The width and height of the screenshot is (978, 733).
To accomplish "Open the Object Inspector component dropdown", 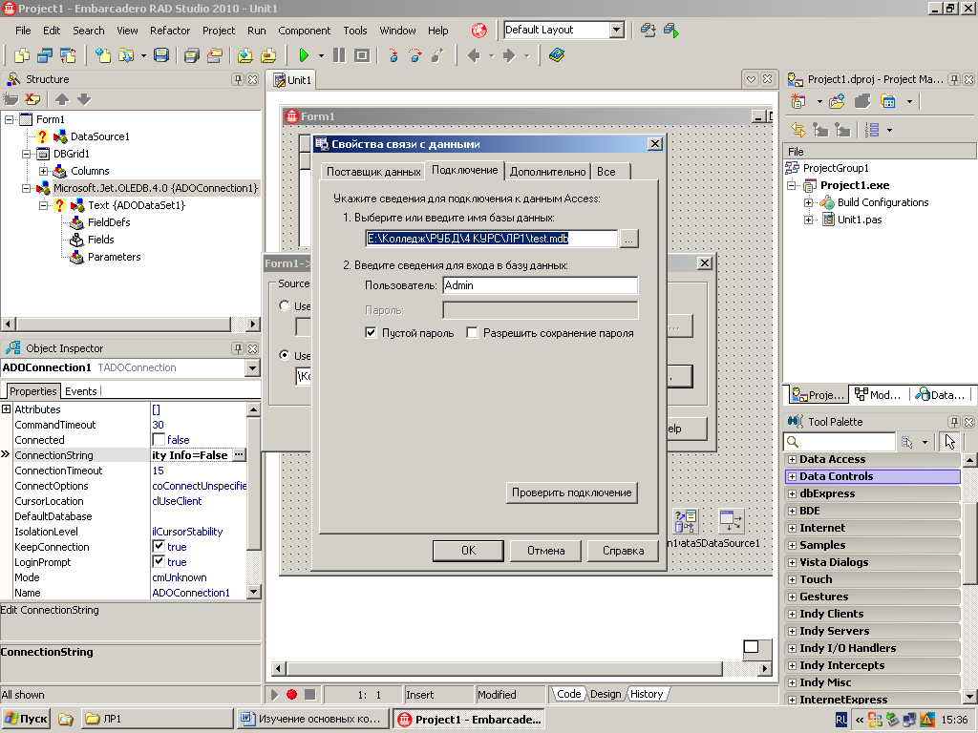I will [252, 367].
